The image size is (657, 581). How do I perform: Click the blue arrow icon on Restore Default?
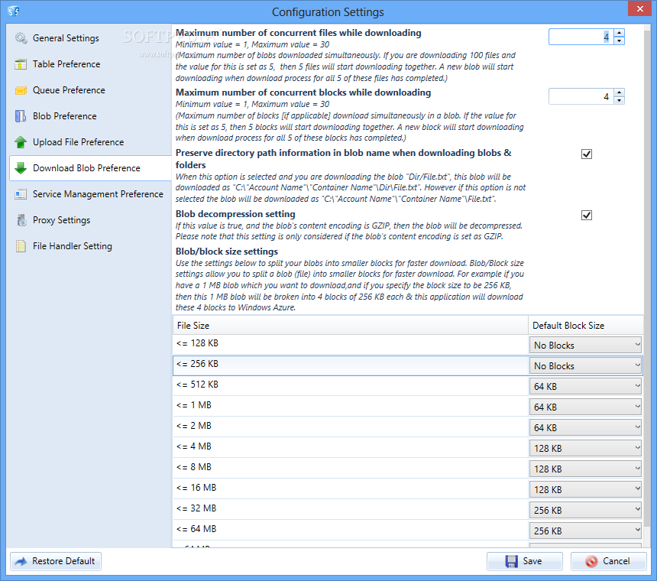tap(21, 561)
